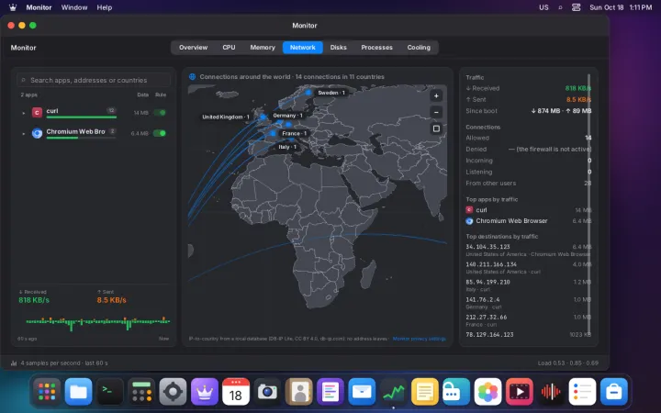This screenshot has height=413, width=661.
Task: Open the Reminders list app in the dock
Action: [582, 392]
